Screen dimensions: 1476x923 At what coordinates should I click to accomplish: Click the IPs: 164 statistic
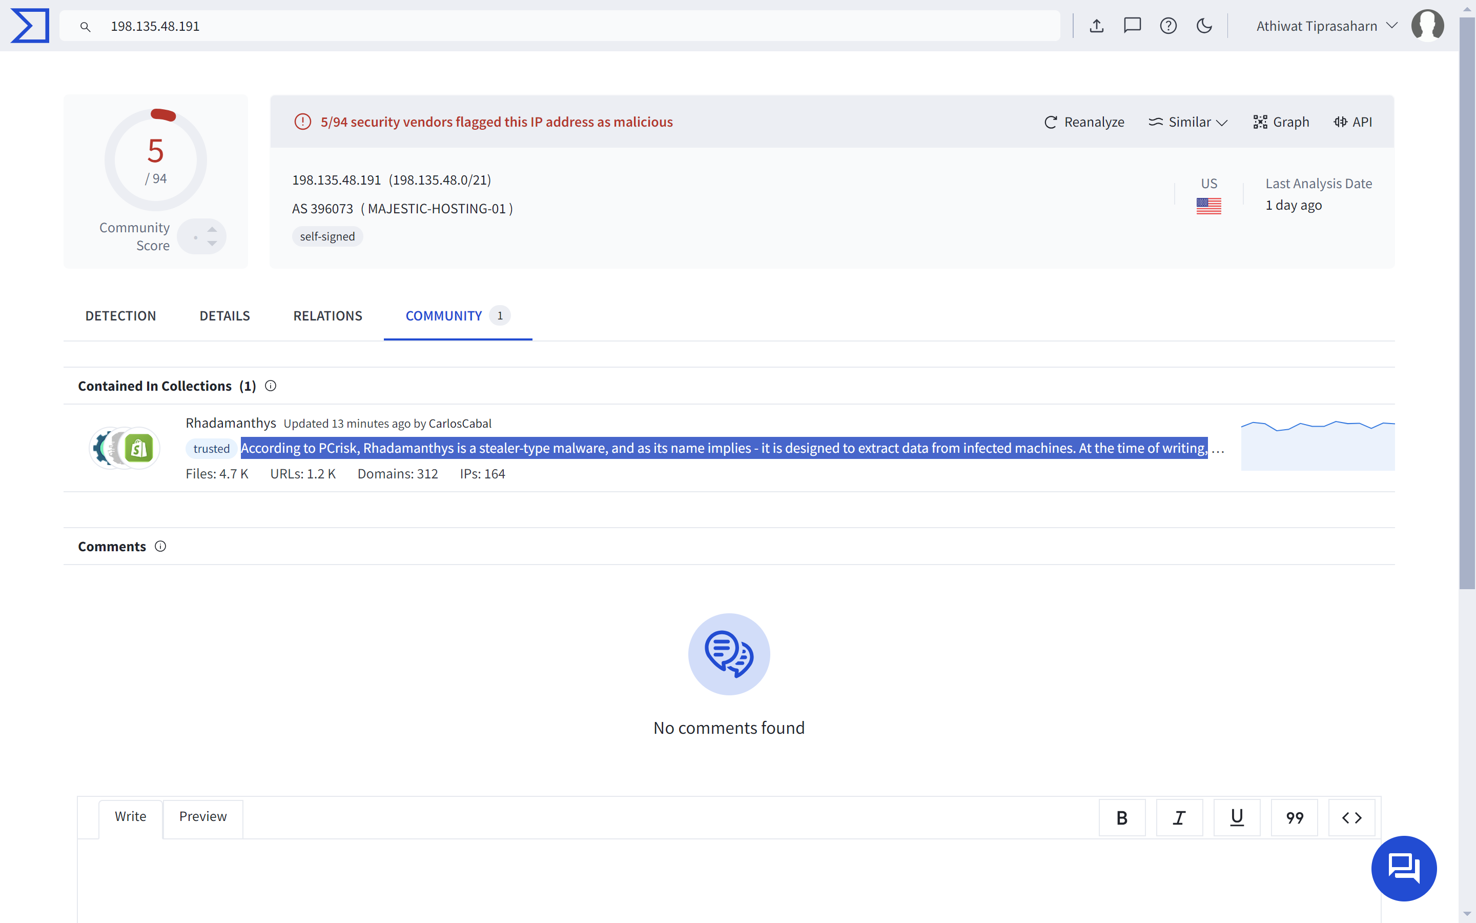coord(482,474)
